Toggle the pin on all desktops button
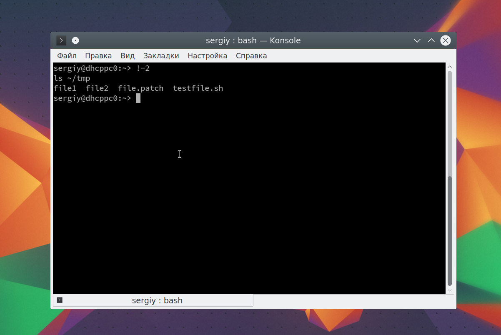The image size is (501, 335). coord(75,40)
